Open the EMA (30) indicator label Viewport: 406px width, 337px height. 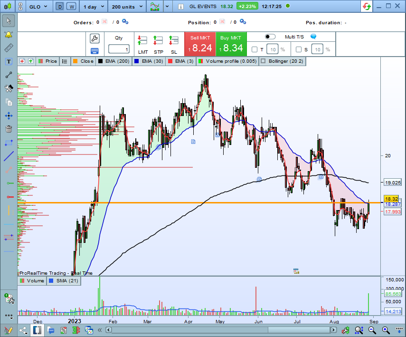pyautogui.click(x=149, y=61)
